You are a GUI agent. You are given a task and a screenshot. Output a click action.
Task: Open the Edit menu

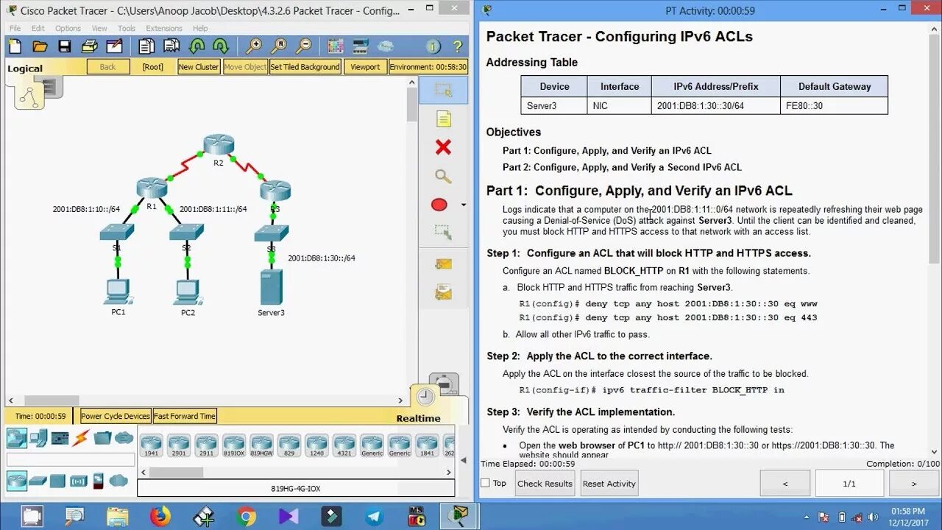point(38,29)
